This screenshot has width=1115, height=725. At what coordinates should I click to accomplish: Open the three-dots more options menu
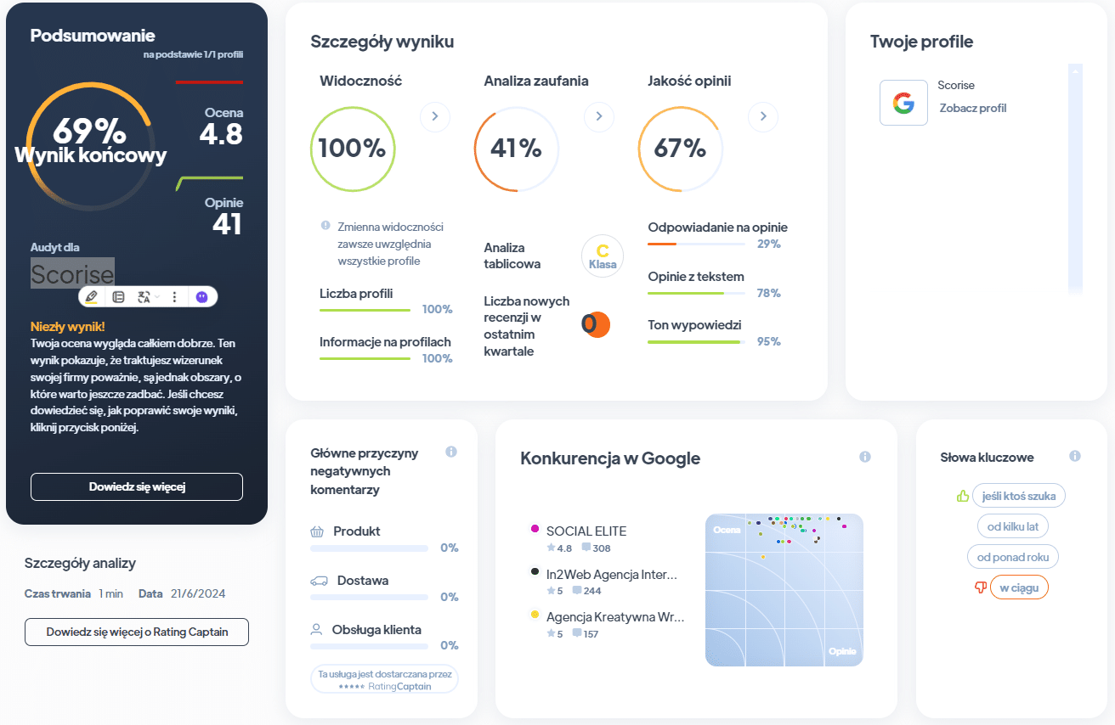(x=175, y=297)
